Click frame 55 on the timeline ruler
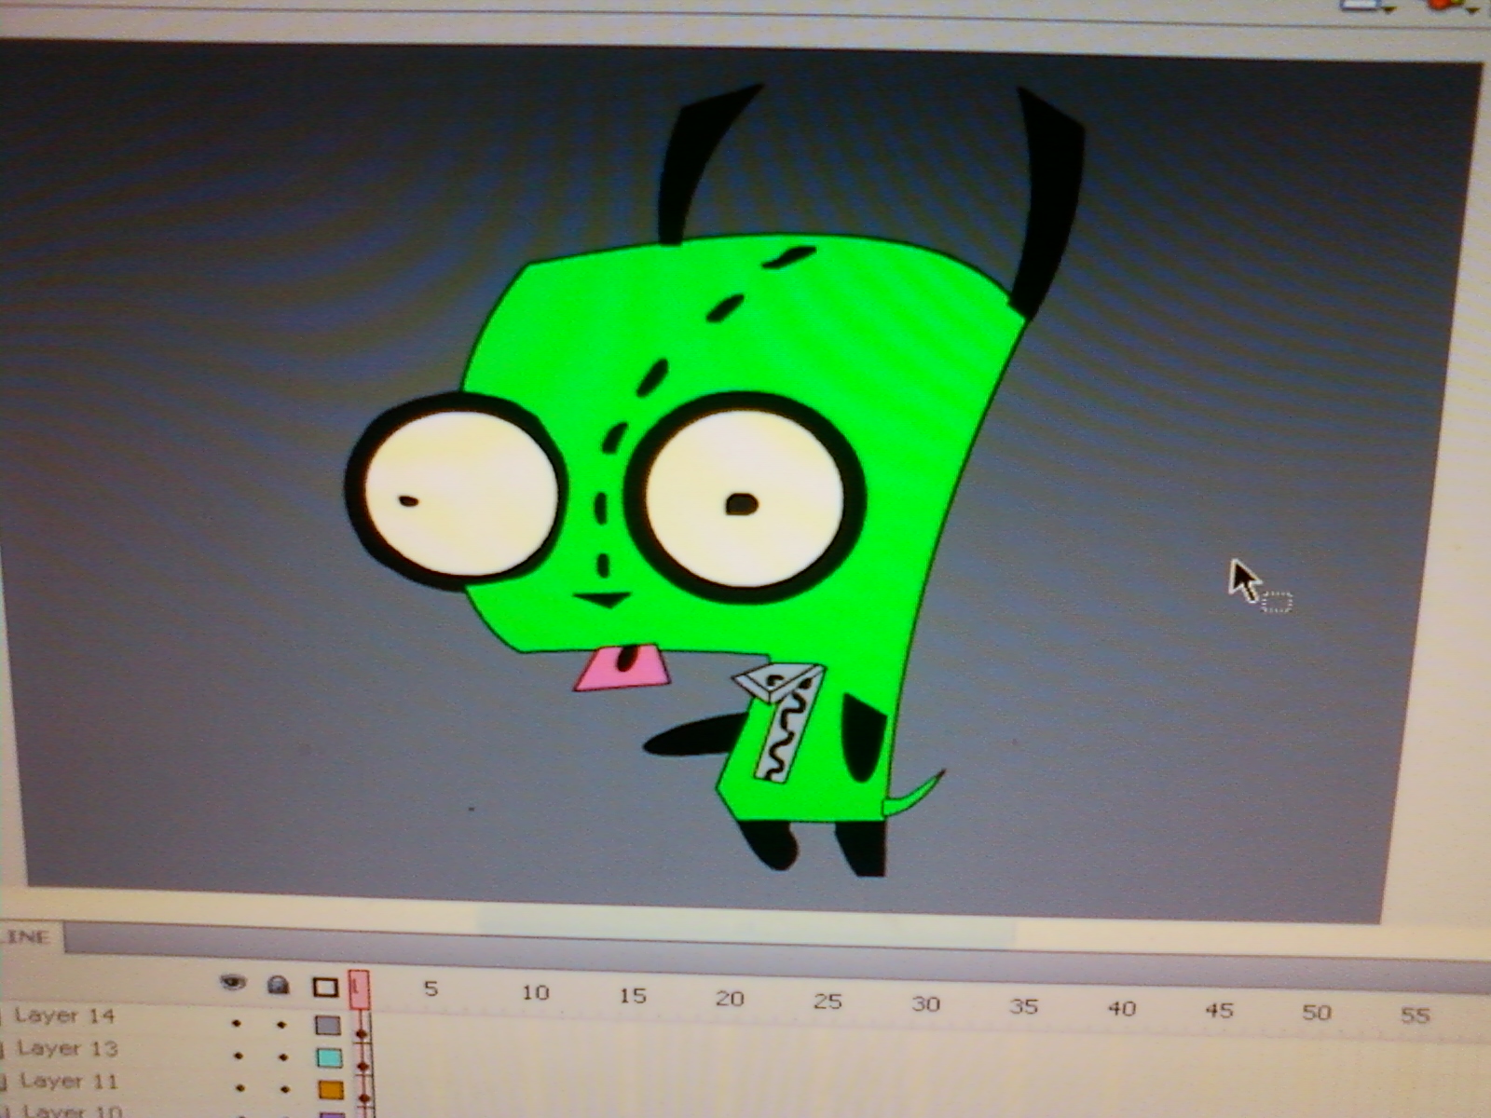The width and height of the screenshot is (1491, 1118). [x=1415, y=1015]
